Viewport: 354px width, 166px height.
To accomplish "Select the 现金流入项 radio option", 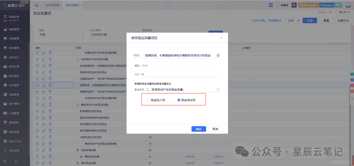I will click(x=148, y=100).
